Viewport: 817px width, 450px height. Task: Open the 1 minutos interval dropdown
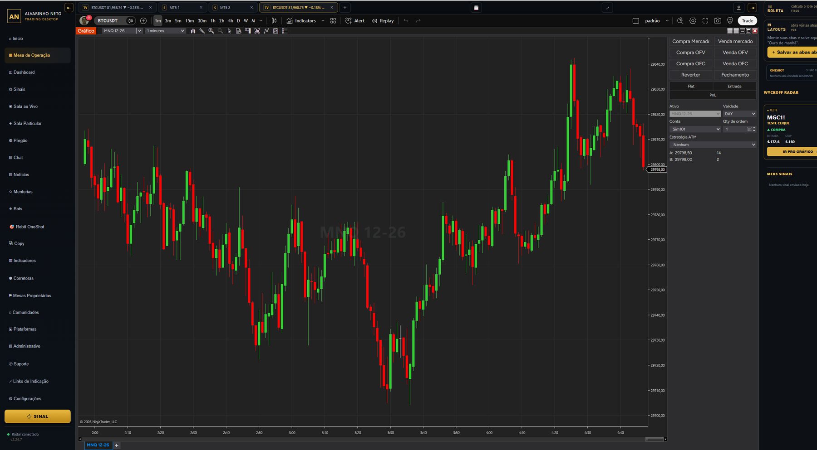tap(166, 31)
